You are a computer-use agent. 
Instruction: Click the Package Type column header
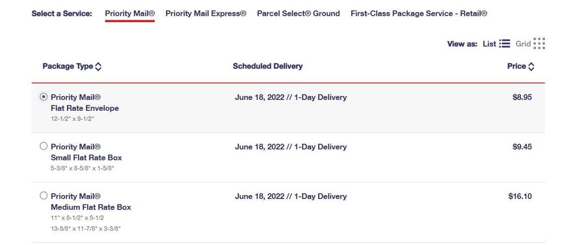click(67, 66)
